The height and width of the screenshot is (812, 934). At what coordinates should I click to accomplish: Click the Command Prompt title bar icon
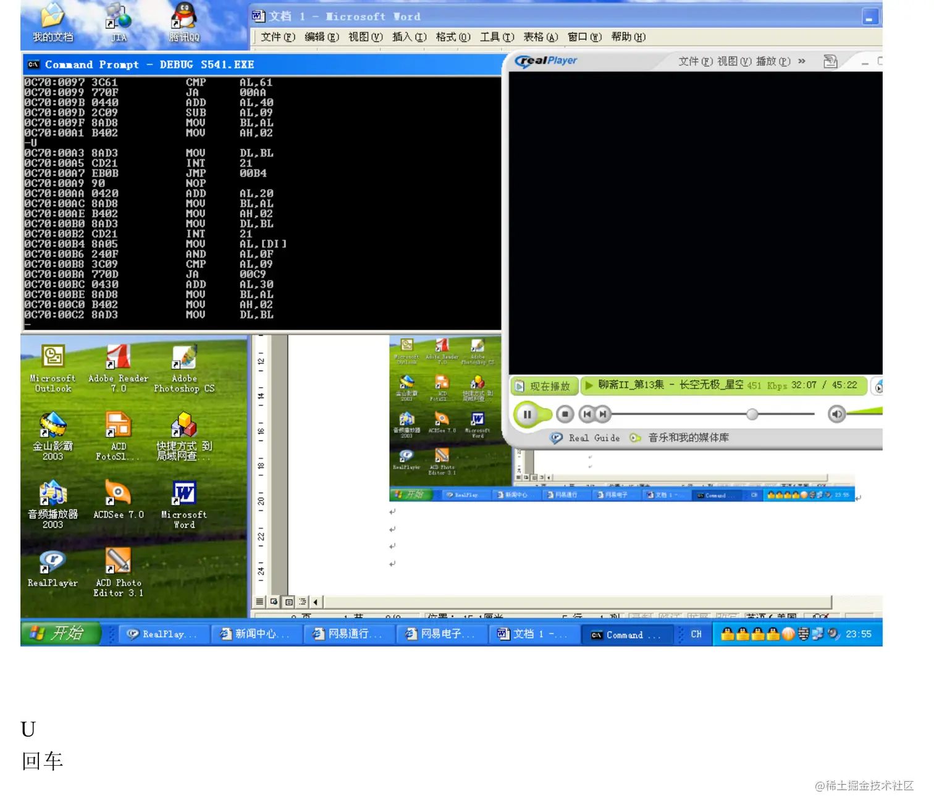33,64
